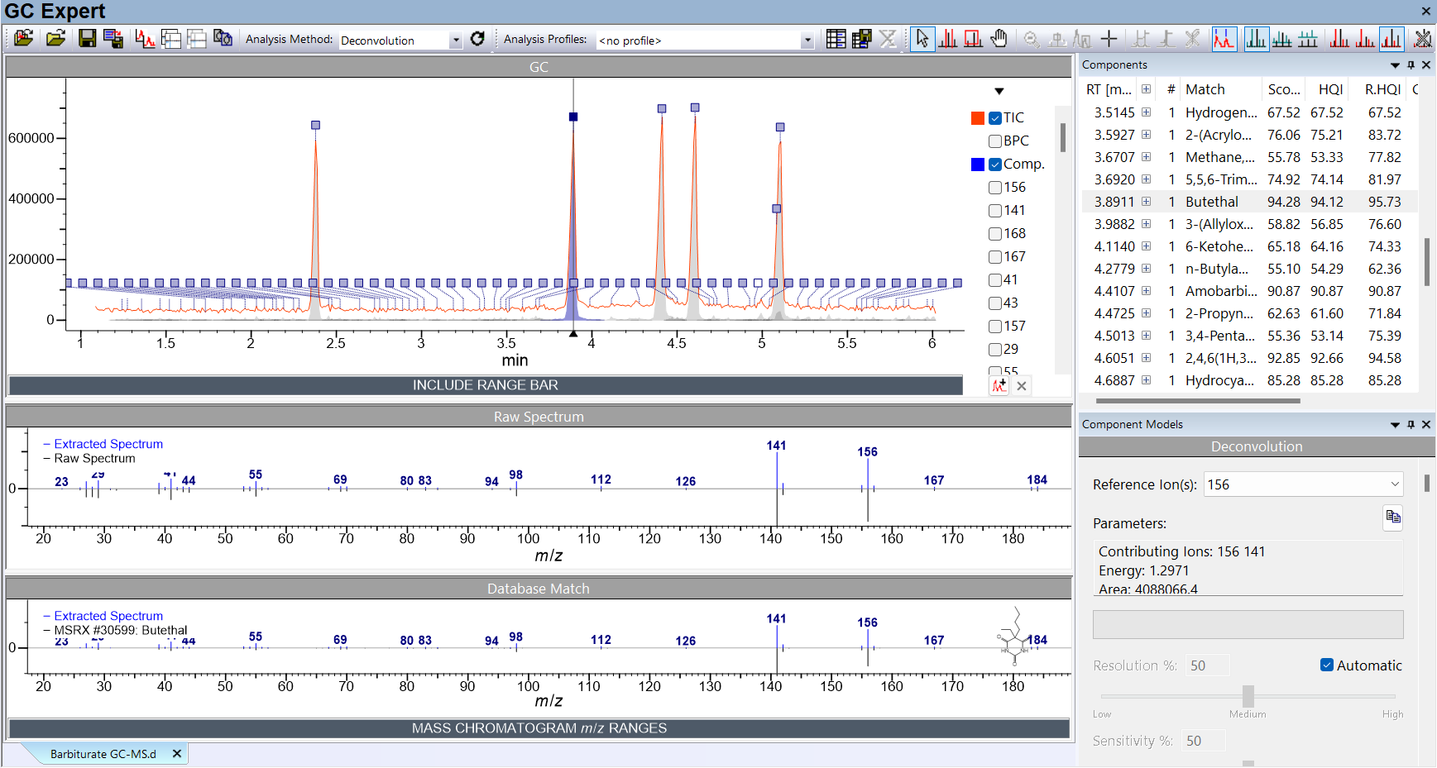Click the refresh analysis icon
Screen dimensions: 1437x768
click(x=477, y=39)
